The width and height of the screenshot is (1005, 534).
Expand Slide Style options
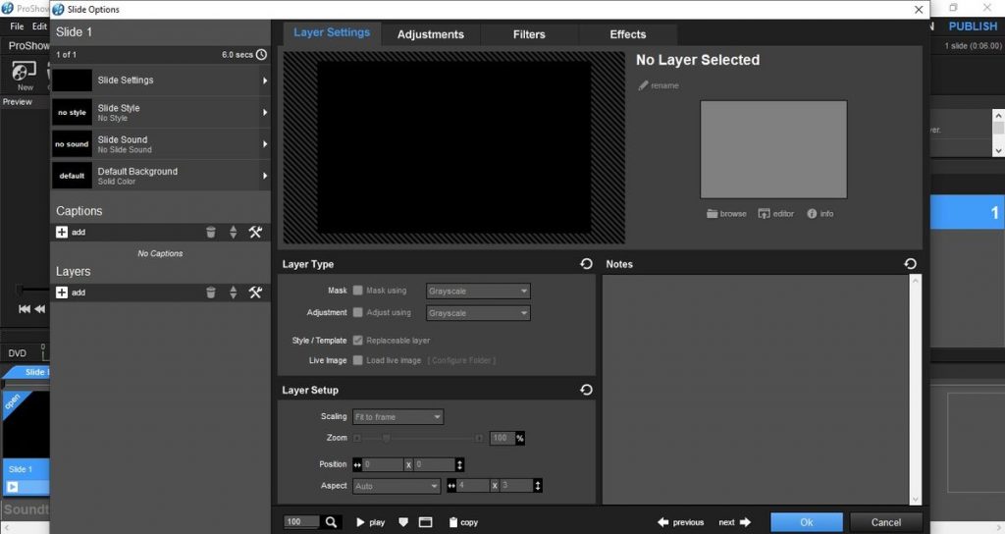[x=265, y=112]
